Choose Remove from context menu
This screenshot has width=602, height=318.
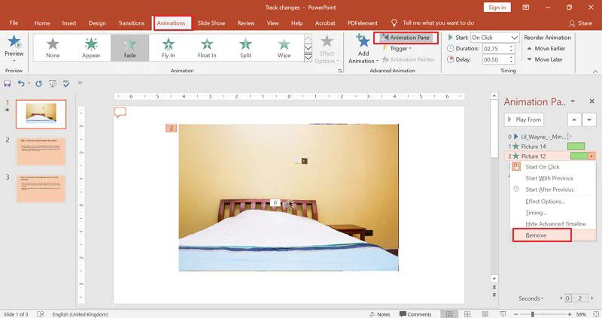pos(553,235)
